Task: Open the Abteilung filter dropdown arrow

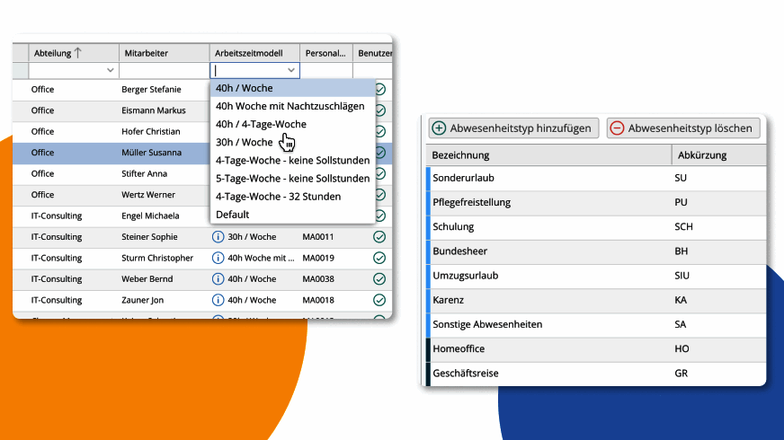Action: click(110, 70)
